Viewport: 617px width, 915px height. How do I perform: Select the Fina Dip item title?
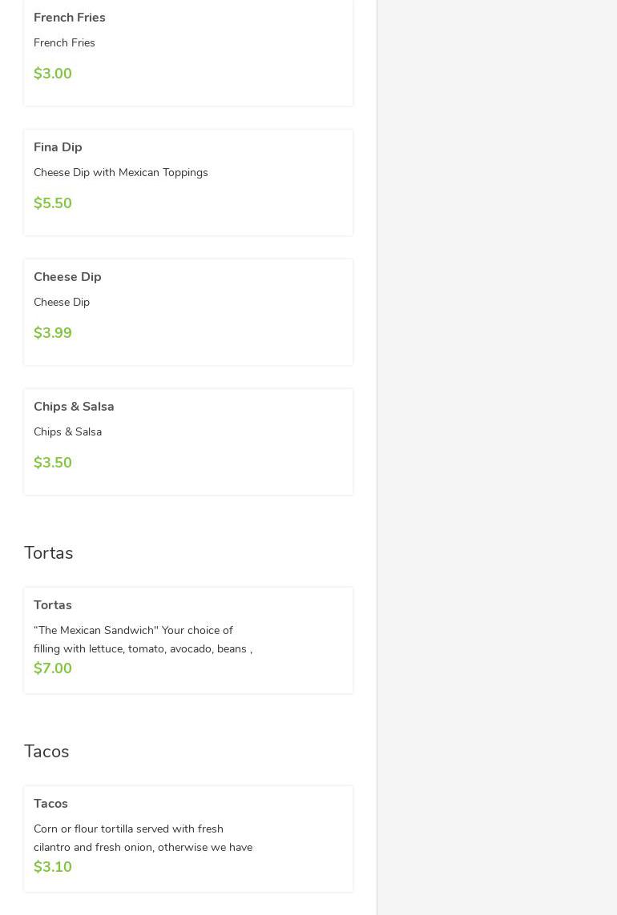tap(58, 147)
